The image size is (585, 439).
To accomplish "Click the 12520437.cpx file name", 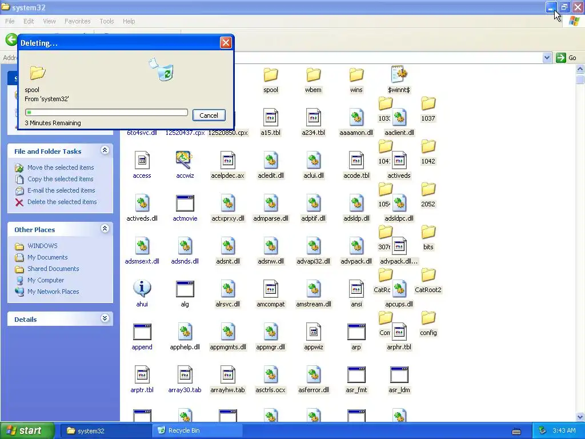I will pos(185,133).
